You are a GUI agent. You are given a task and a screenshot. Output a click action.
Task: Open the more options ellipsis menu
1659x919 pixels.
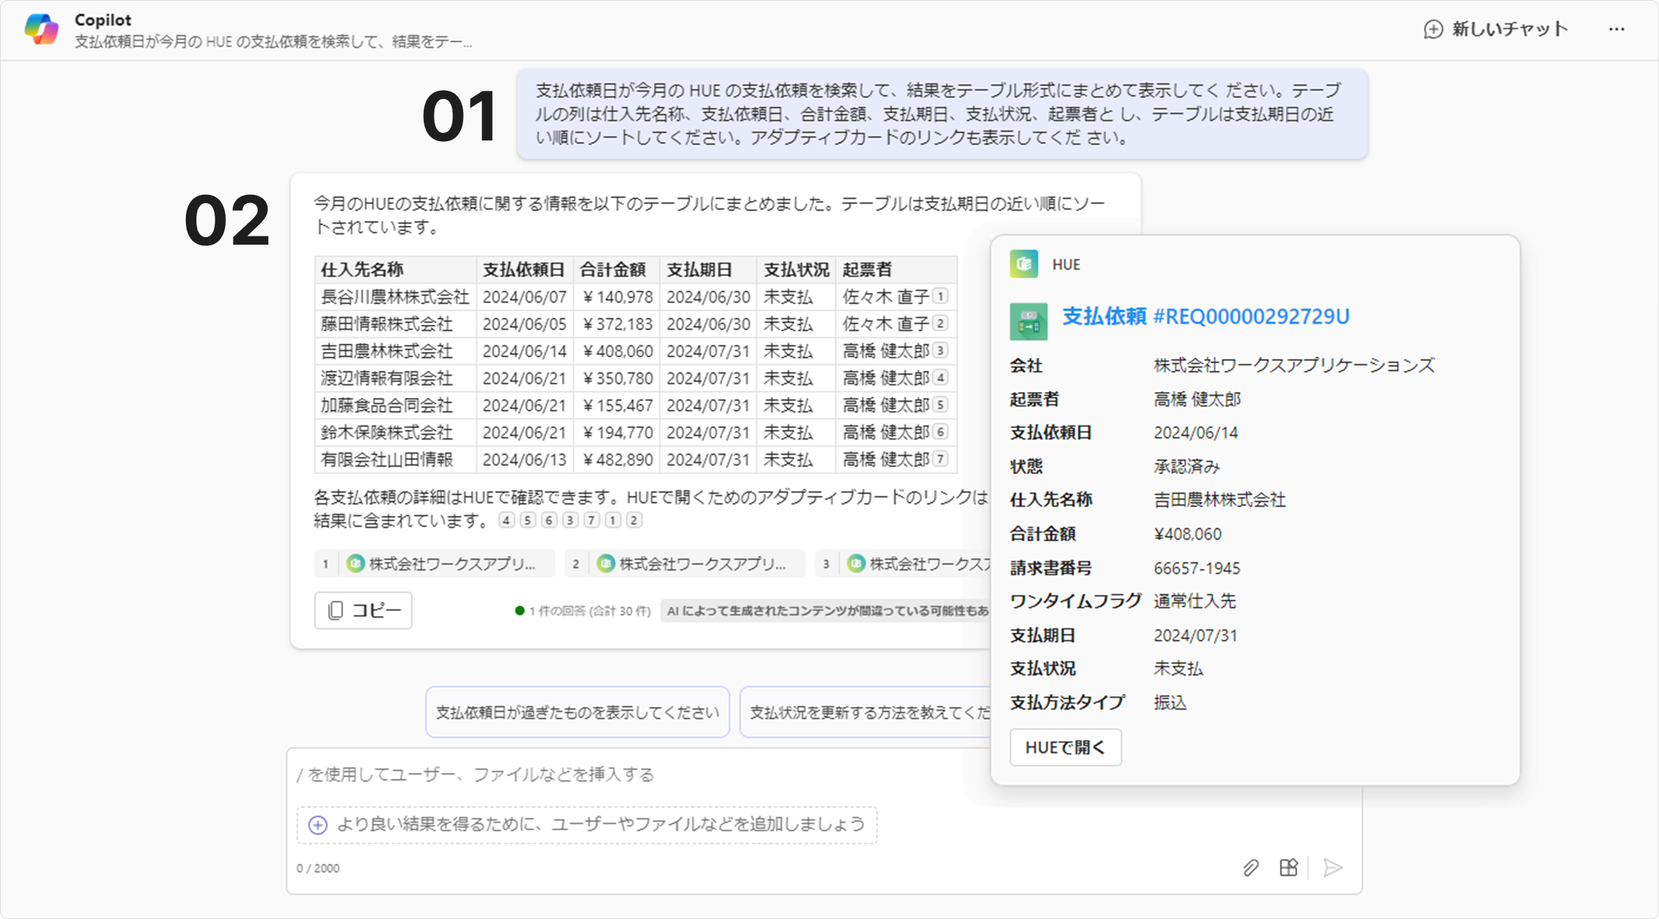pyautogui.click(x=1617, y=29)
